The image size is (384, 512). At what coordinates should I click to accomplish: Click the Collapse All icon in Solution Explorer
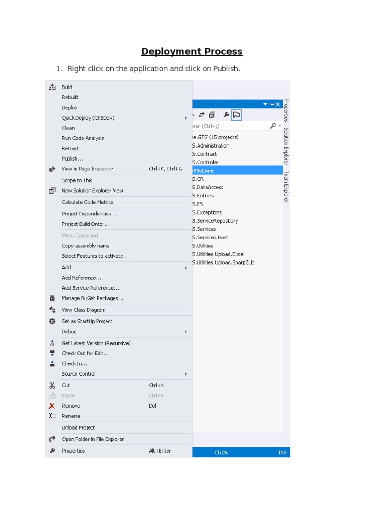point(212,115)
